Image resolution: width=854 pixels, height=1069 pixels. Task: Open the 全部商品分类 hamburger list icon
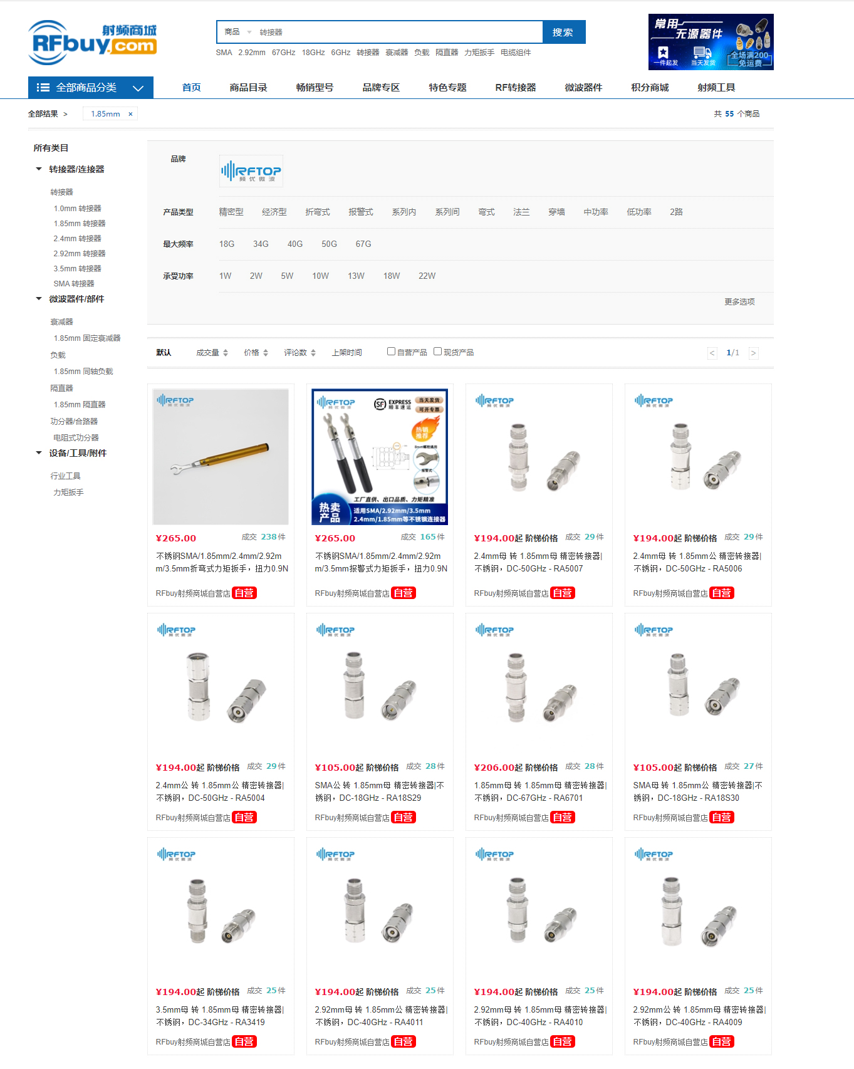pos(43,88)
